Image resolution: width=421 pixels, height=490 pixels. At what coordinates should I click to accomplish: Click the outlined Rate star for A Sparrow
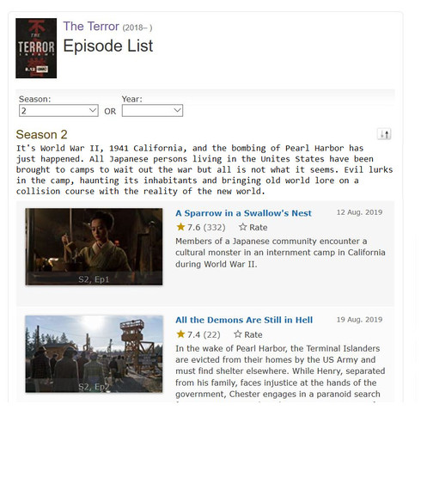242,227
